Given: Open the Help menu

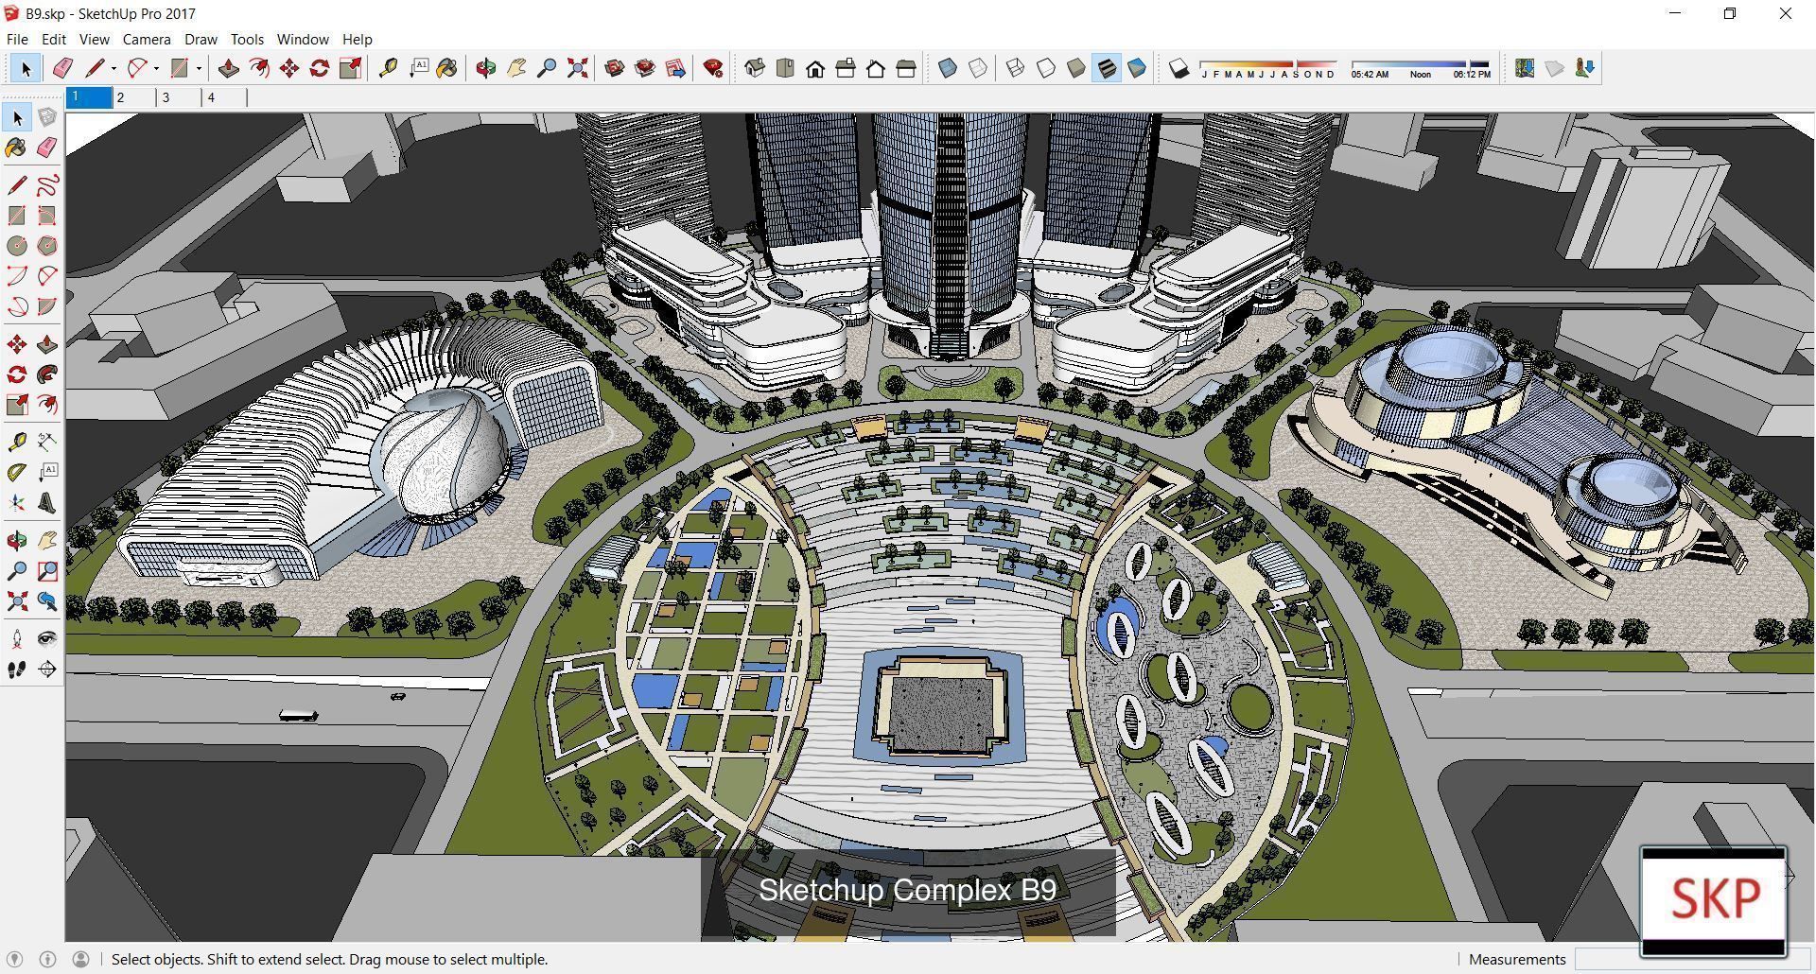Looking at the screenshot, I should pos(357,39).
